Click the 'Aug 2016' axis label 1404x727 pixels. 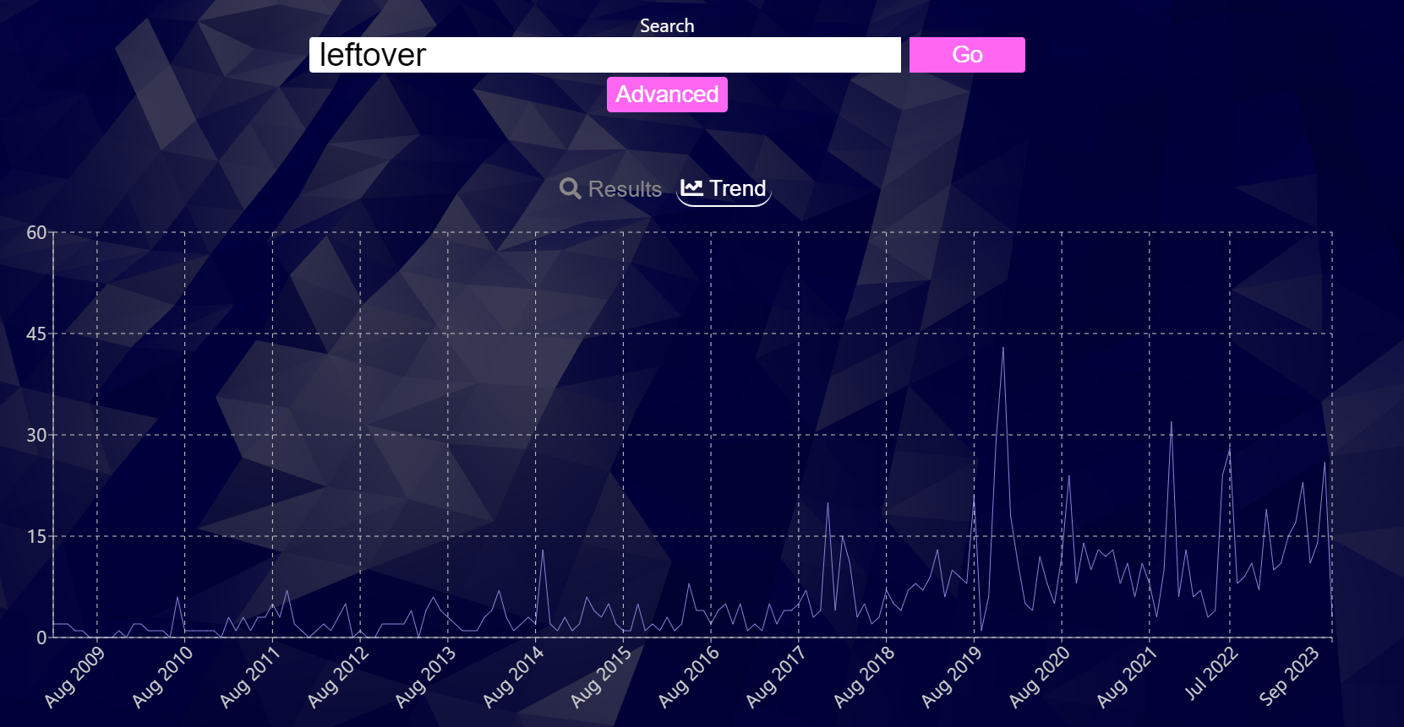pyautogui.click(x=689, y=677)
